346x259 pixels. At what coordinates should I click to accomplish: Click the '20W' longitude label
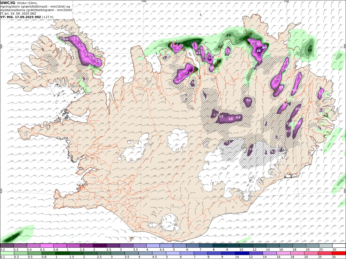(144, 1)
